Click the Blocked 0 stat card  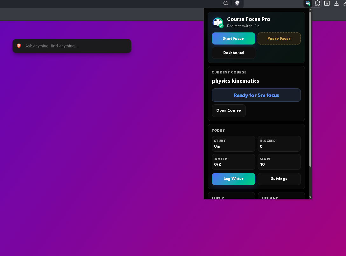279,144
